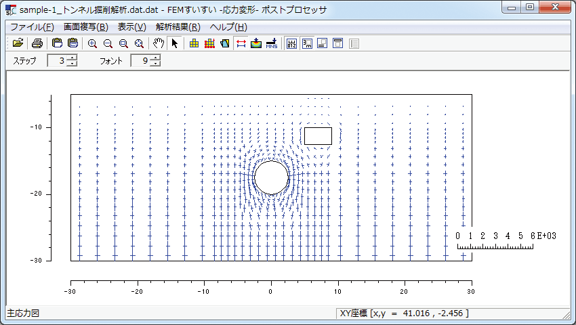Toggle the red principal stress arrows icon

[x=241, y=43]
